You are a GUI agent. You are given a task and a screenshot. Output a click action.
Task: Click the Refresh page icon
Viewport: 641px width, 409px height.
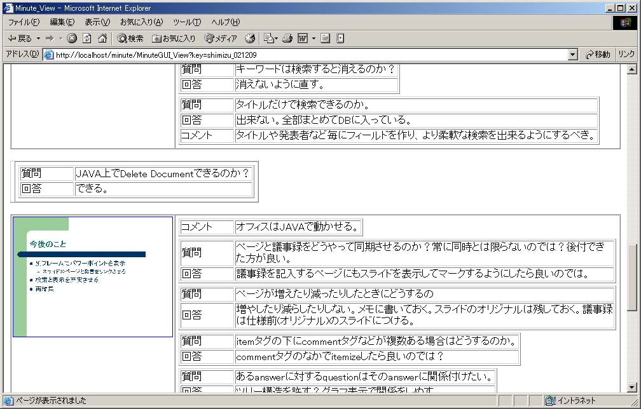[86, 38]
